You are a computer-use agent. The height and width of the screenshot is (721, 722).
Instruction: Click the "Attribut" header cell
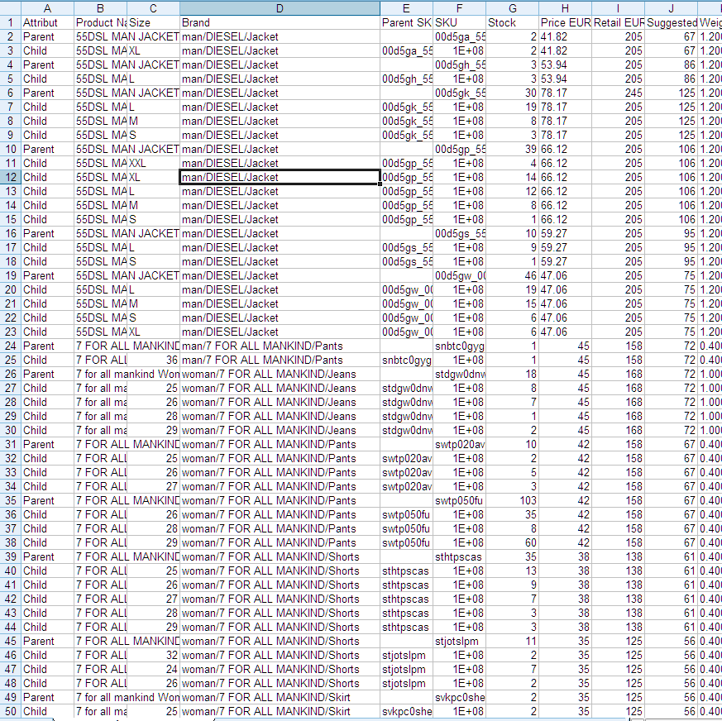pyautogui.click(x=47, y=22)
